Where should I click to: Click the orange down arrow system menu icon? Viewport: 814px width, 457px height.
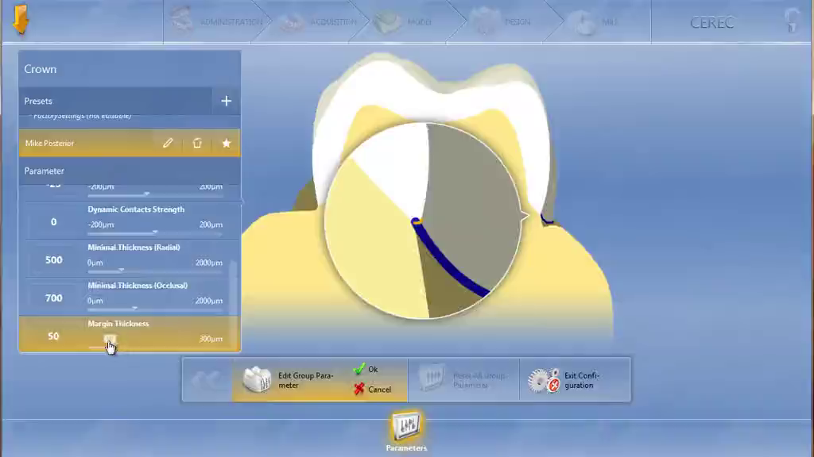pos(21,20)
